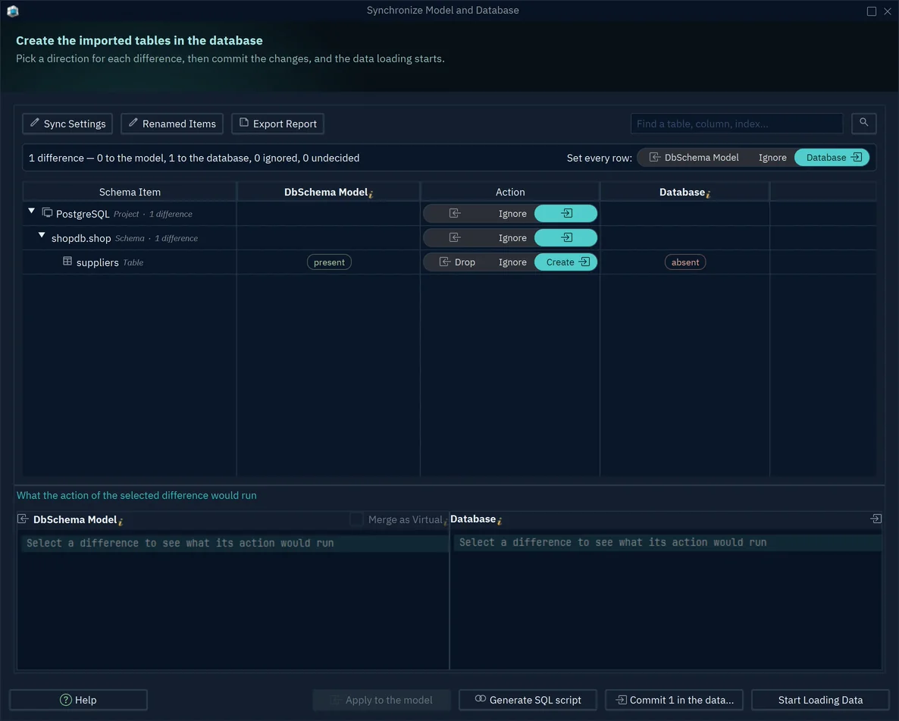
Task: Click info icon beside DbSchema Model header
Action: tap(371, 194)
